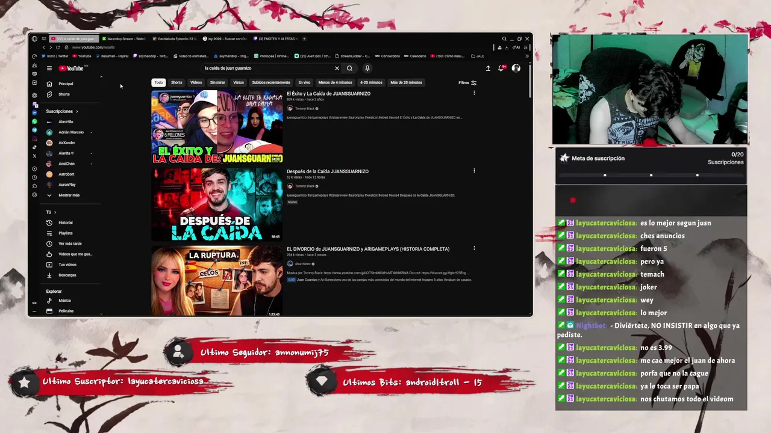
Task: Select the Vistos filter chip
Action: 239,82
